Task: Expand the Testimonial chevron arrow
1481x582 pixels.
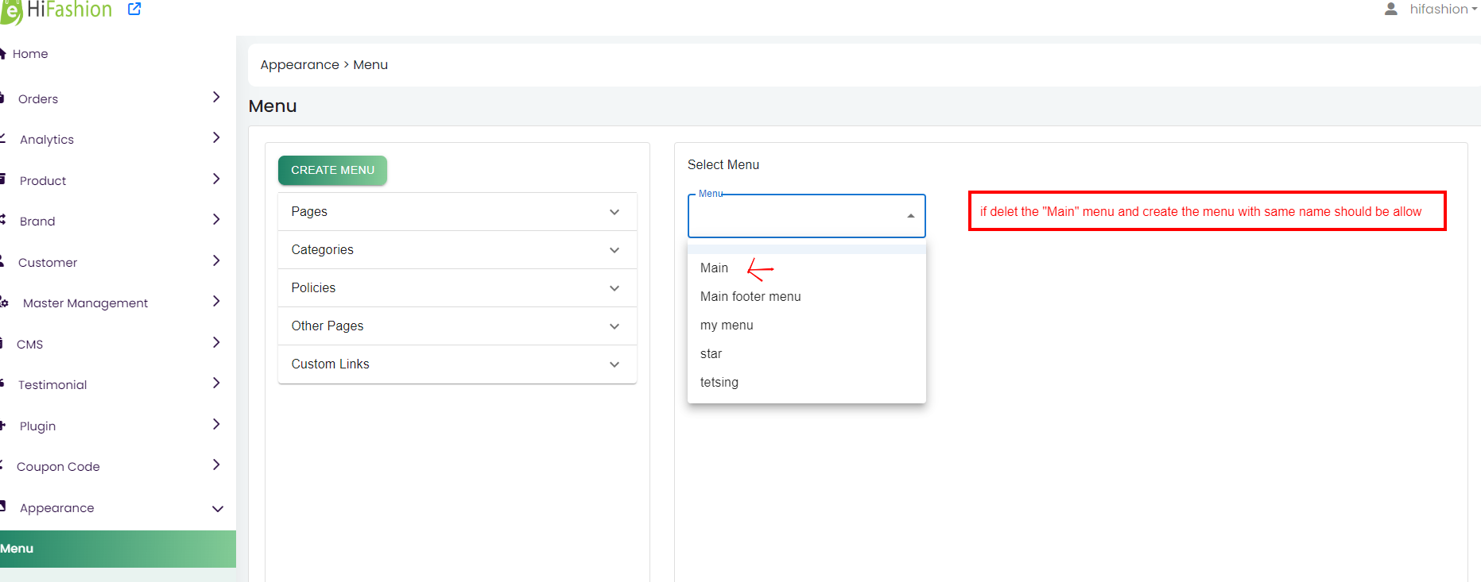Action: tap(216, 384)
